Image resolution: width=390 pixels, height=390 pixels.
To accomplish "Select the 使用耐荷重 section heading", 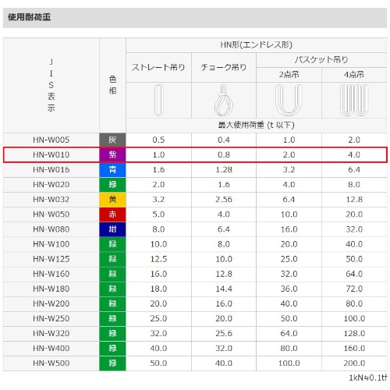I will tap(29, 17).
